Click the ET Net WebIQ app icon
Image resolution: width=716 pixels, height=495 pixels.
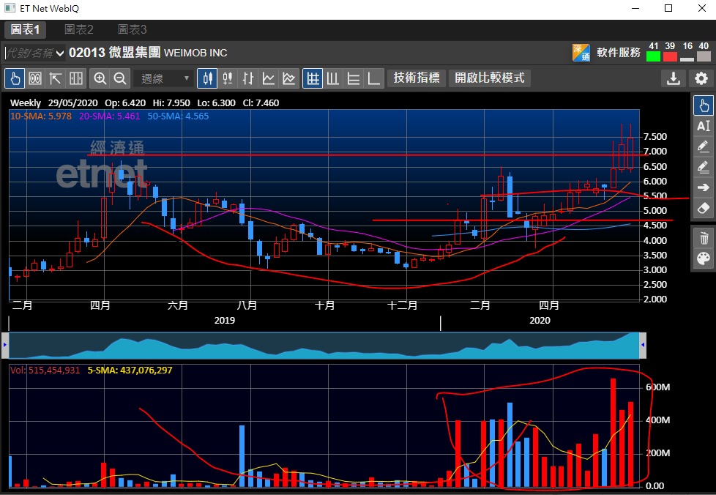coord(10,8)
